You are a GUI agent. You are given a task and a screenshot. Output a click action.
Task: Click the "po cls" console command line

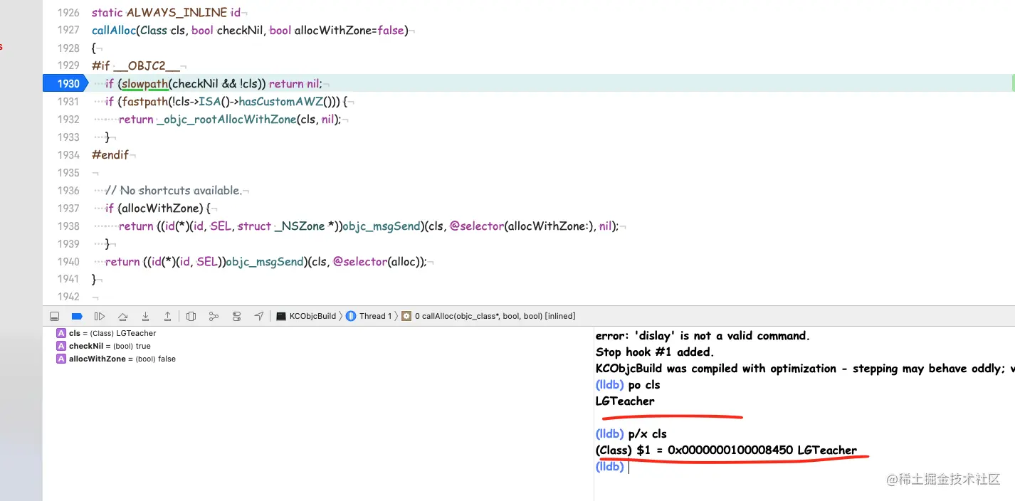pos(628,385)
